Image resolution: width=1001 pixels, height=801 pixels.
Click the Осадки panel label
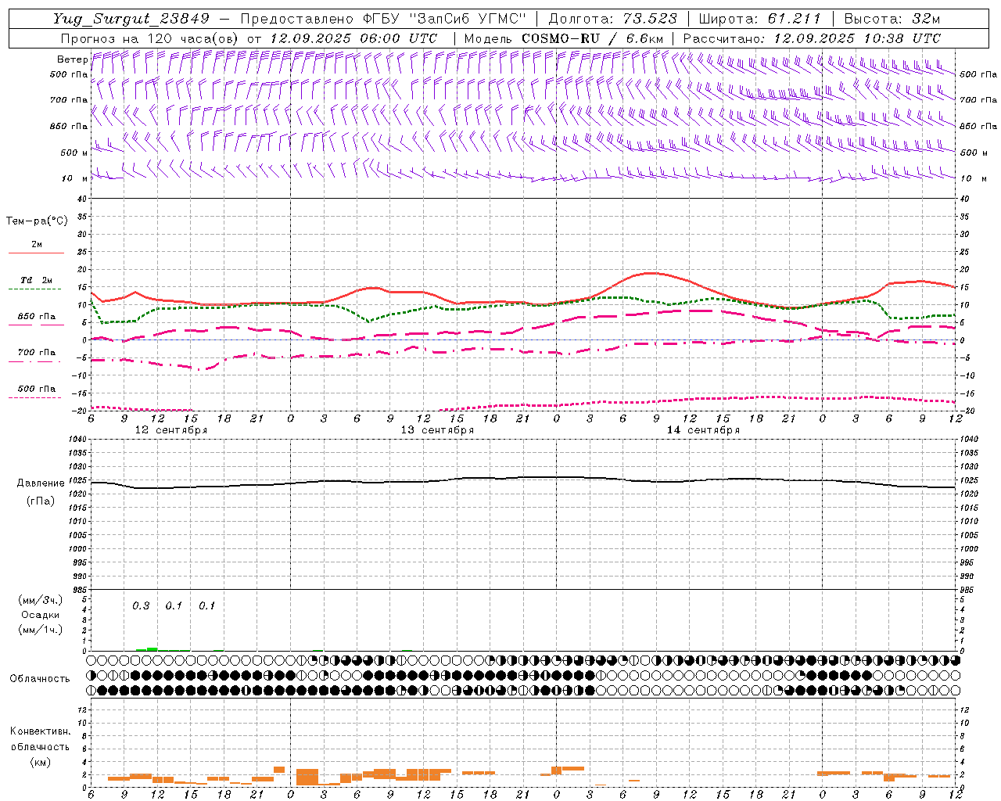coord(40,615)
